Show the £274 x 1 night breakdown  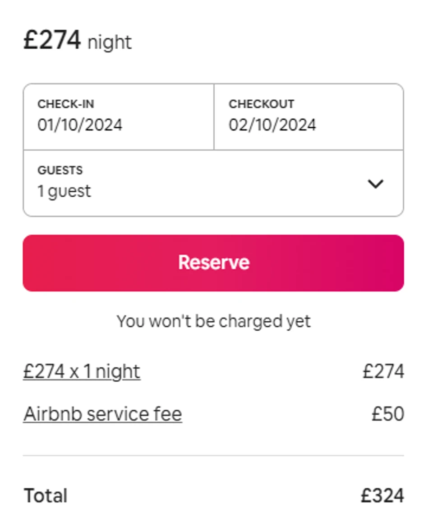tap(82, 372)
